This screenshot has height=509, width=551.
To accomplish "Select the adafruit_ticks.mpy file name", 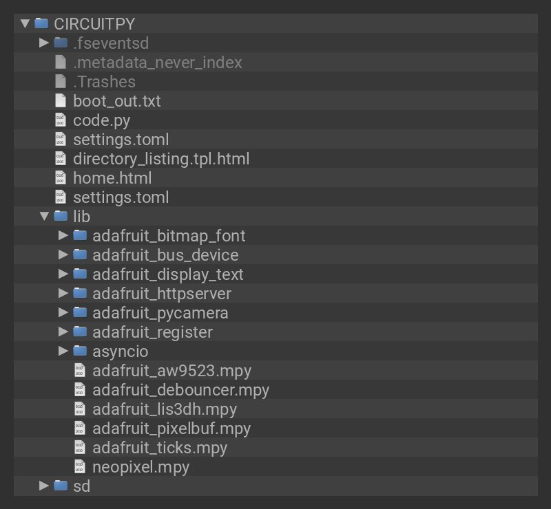I will [x=160, y=448].
